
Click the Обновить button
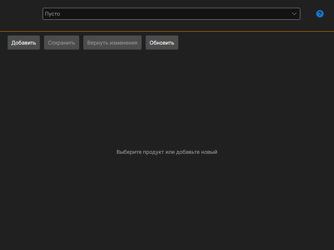click(x=162, y=43)
